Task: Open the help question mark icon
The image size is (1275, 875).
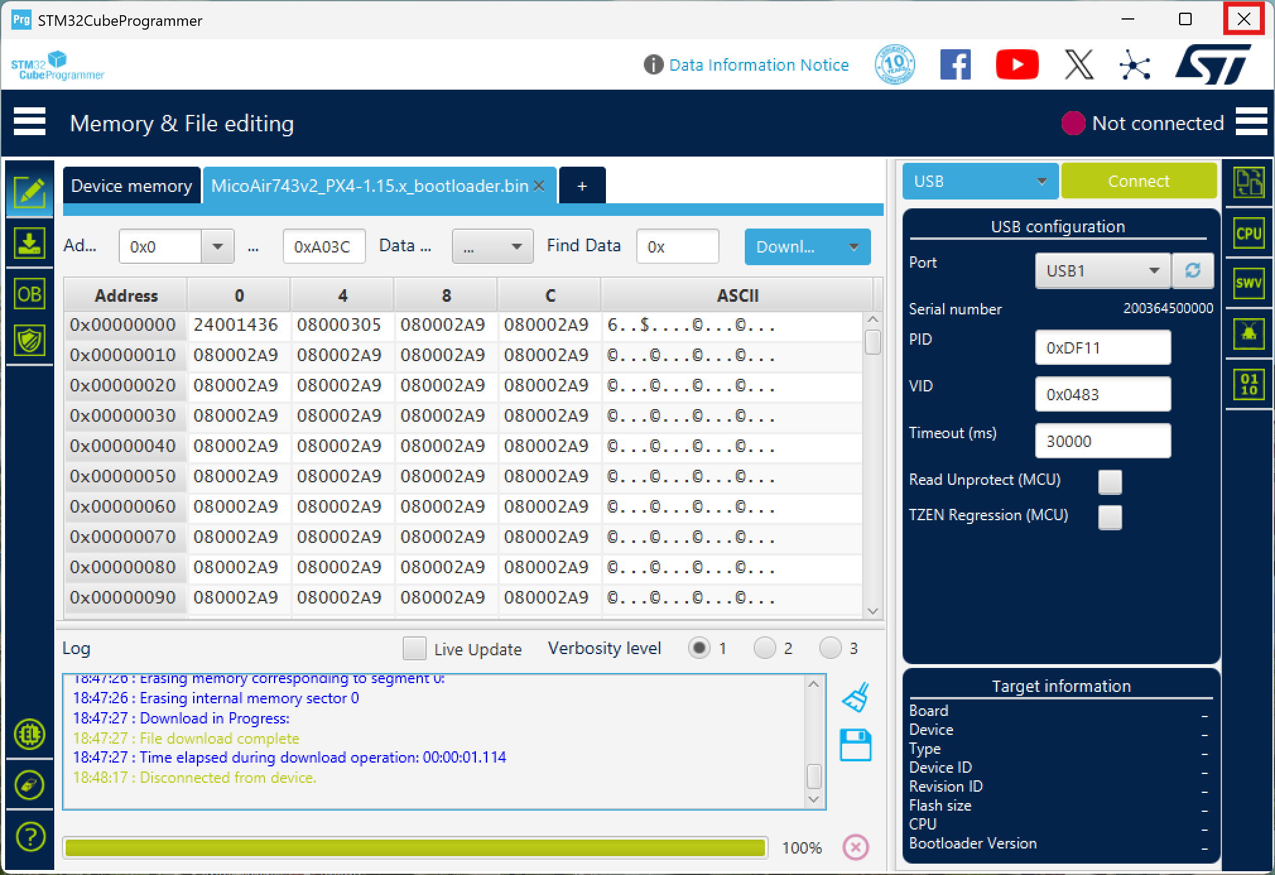Action: click(x=30, y=837)
